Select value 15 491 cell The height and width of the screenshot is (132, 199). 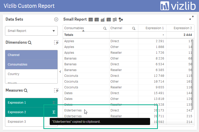tap(152, 93)
